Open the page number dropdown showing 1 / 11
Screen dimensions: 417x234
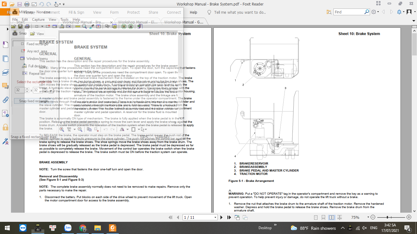tap(215, 217)
